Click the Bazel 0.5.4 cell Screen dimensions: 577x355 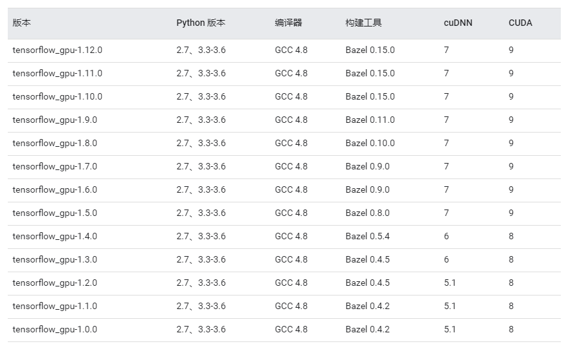click(x=367, y=236)
